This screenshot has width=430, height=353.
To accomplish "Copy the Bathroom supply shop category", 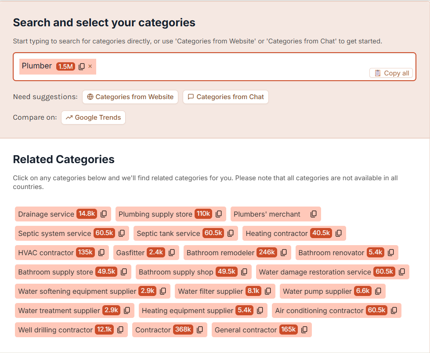I will click(x=244, y=272).
